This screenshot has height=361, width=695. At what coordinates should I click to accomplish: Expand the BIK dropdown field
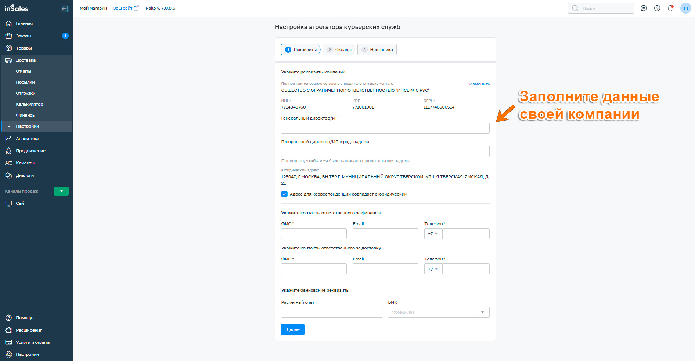[482, 313]
